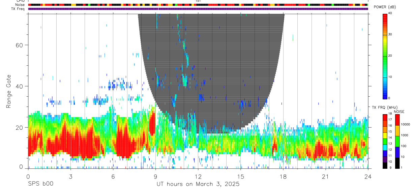Image resolution: width=414 pixels, height=191 pixels.
Task: Click x-axis tick label '21'
Action: [326, 177]
